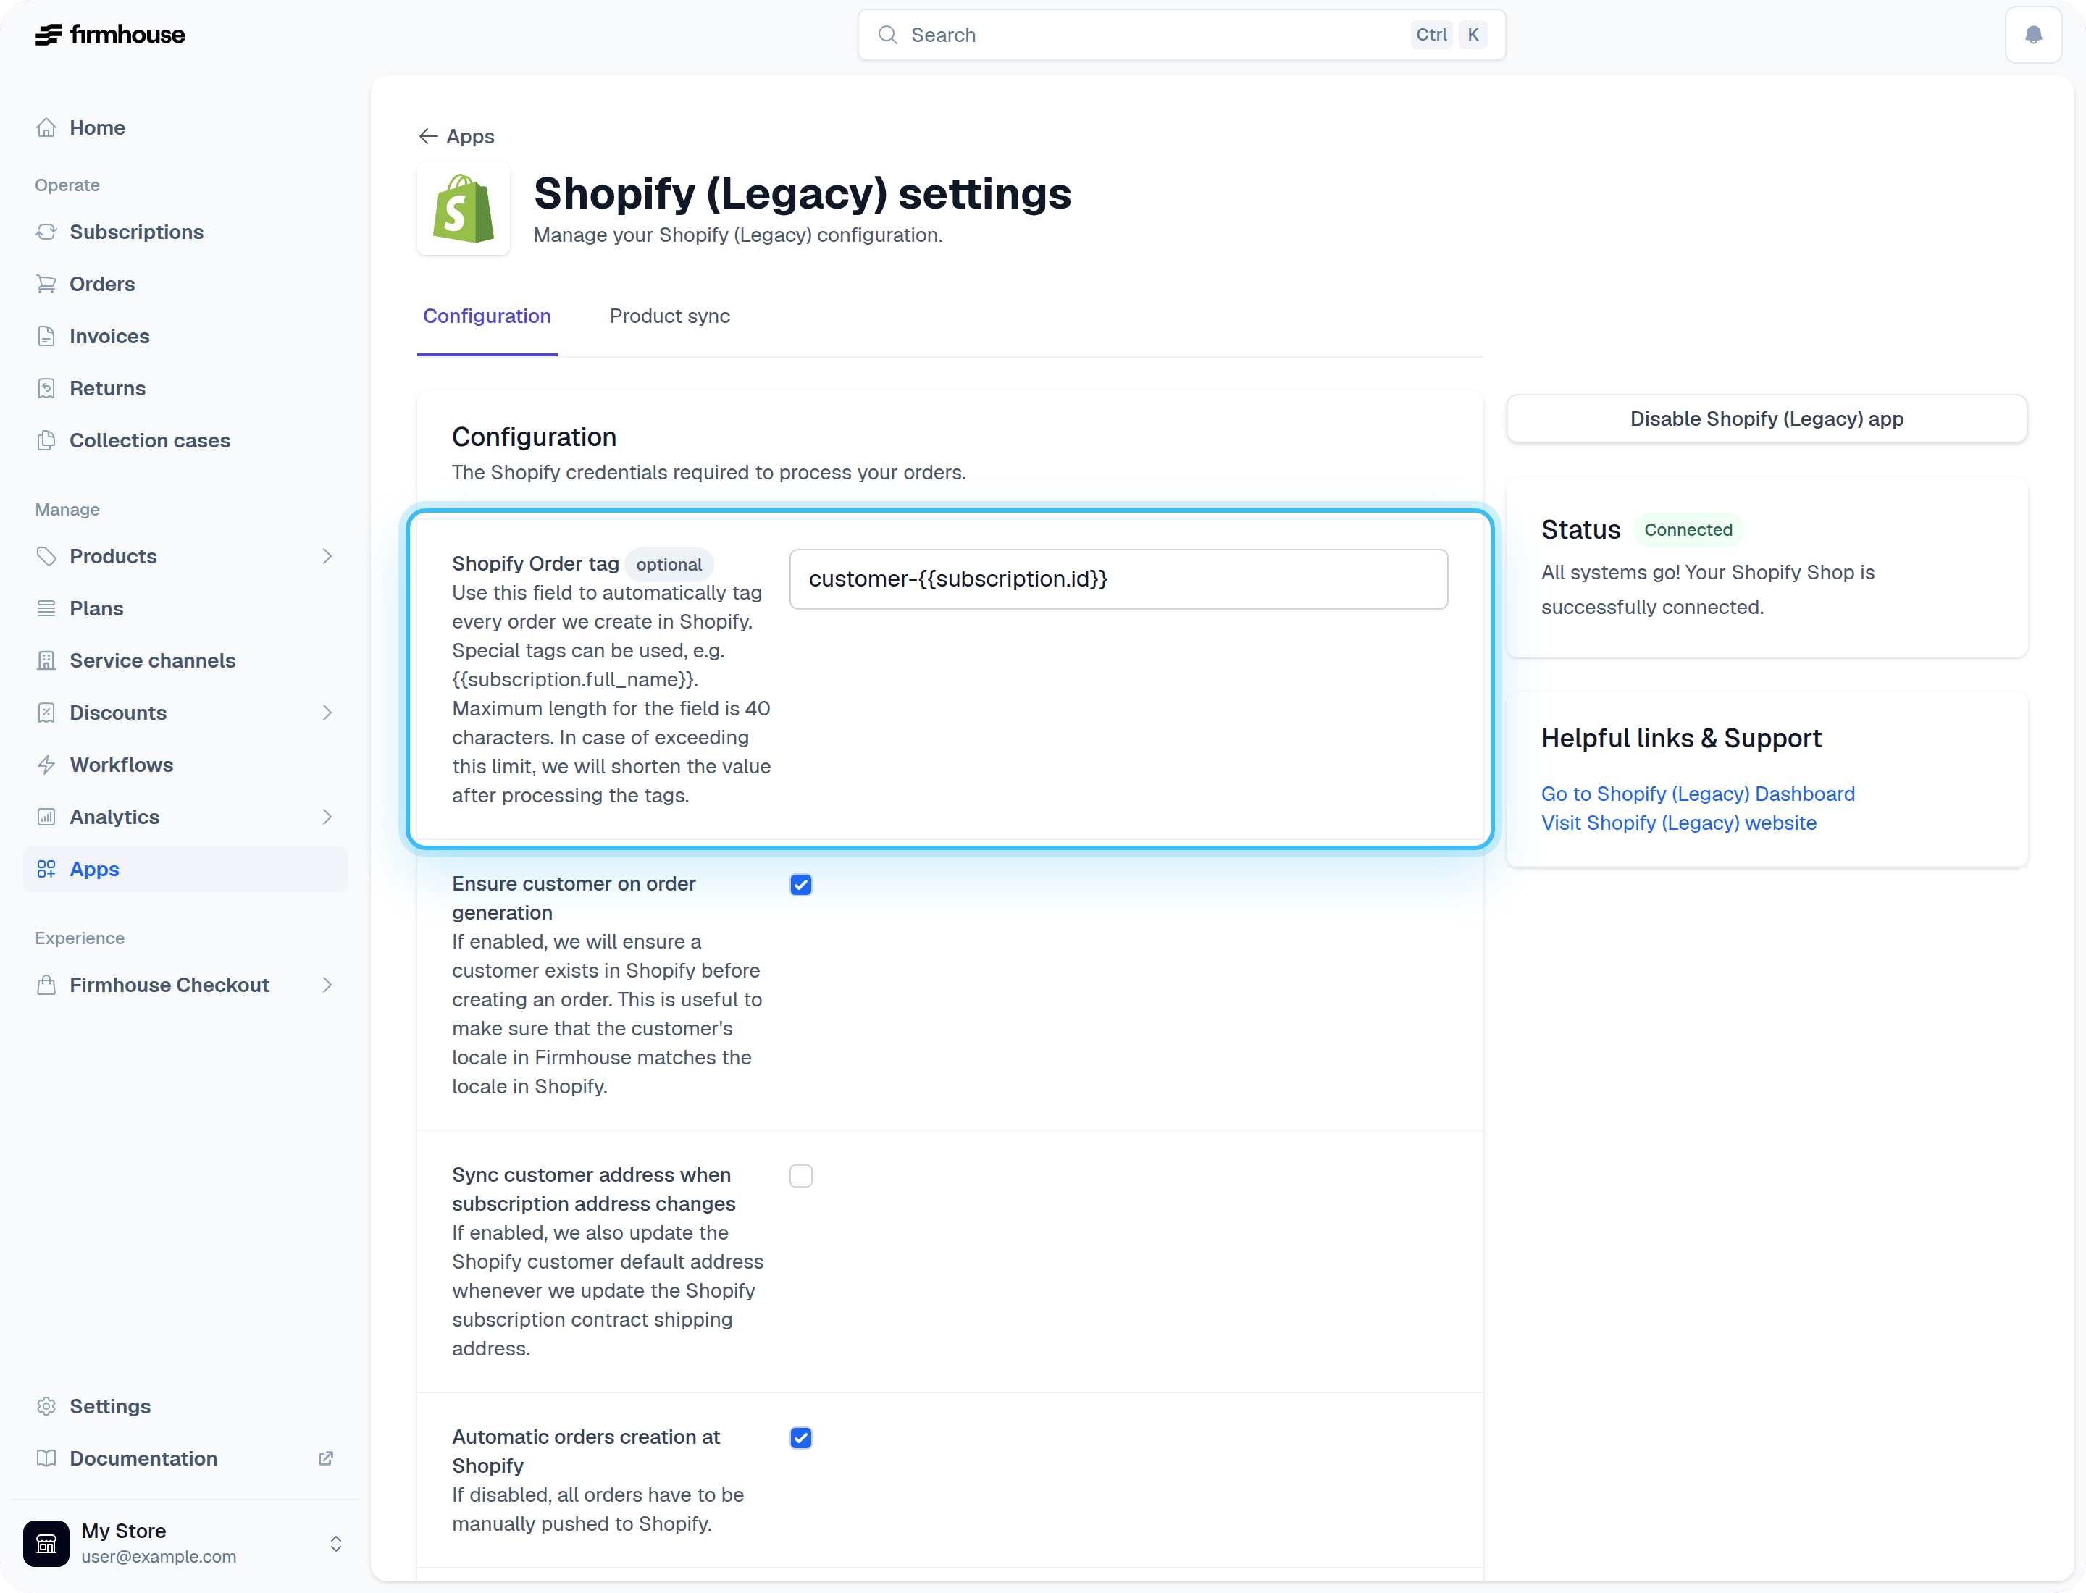
Task: Click the Apps grid icon
Action: tap(46, 869)
